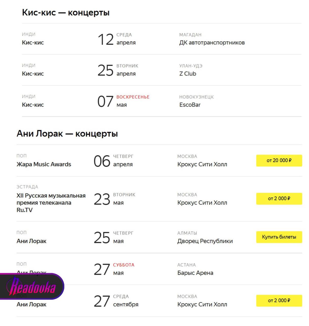Open the Жара Music Awards event
Viewport: 309px width, 326px height.
pos(44,164)
